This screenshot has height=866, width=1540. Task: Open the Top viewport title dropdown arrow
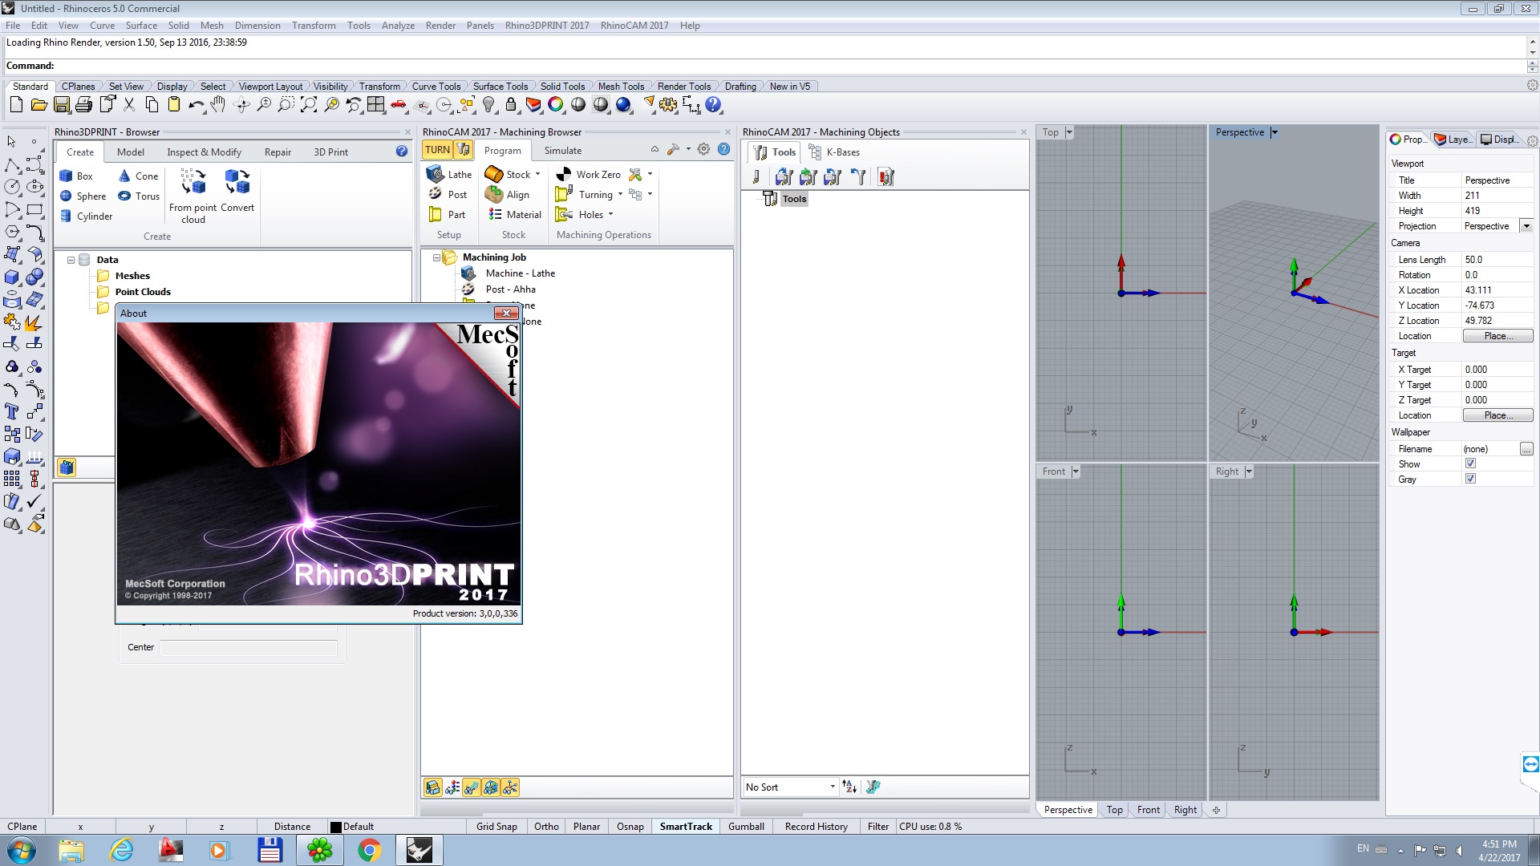(1069, 132)
